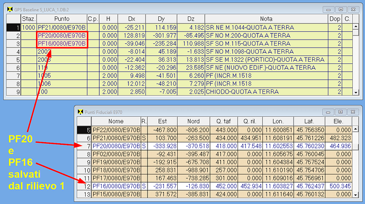Select the Punto column header
Image resolution: width=365 pixels, height=204 pixels.
click(x=62, y=19)
